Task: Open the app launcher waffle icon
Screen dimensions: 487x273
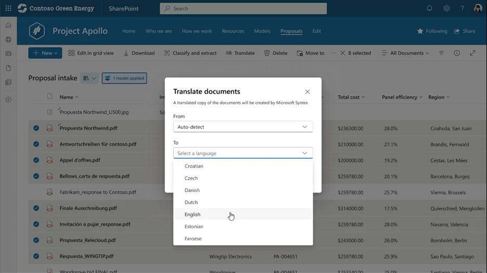Action: [x=8, y=8]
